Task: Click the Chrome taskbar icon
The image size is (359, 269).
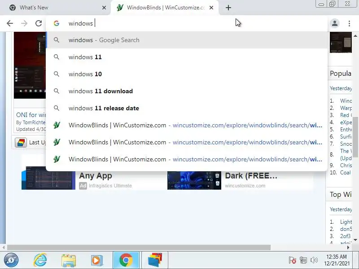Action: (126, 260)
